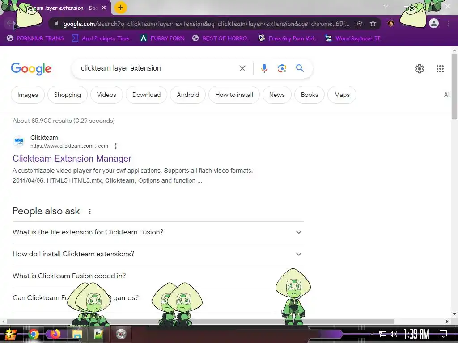Click the 1:39 AM taskbar clock

click(416, 334)
